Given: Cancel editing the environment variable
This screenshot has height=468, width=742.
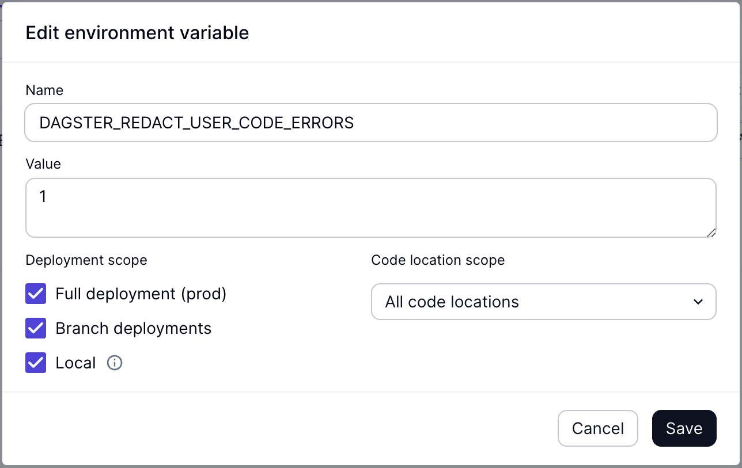Looking at the screenshot, I should (x=598, y=428).
